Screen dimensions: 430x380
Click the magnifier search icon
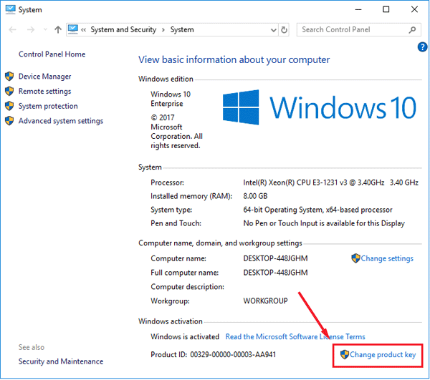tap(412, 29)
